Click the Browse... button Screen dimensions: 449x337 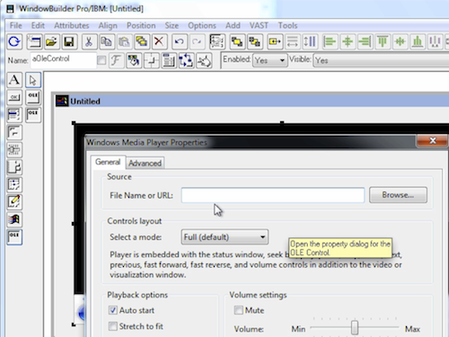click(398, 195)
